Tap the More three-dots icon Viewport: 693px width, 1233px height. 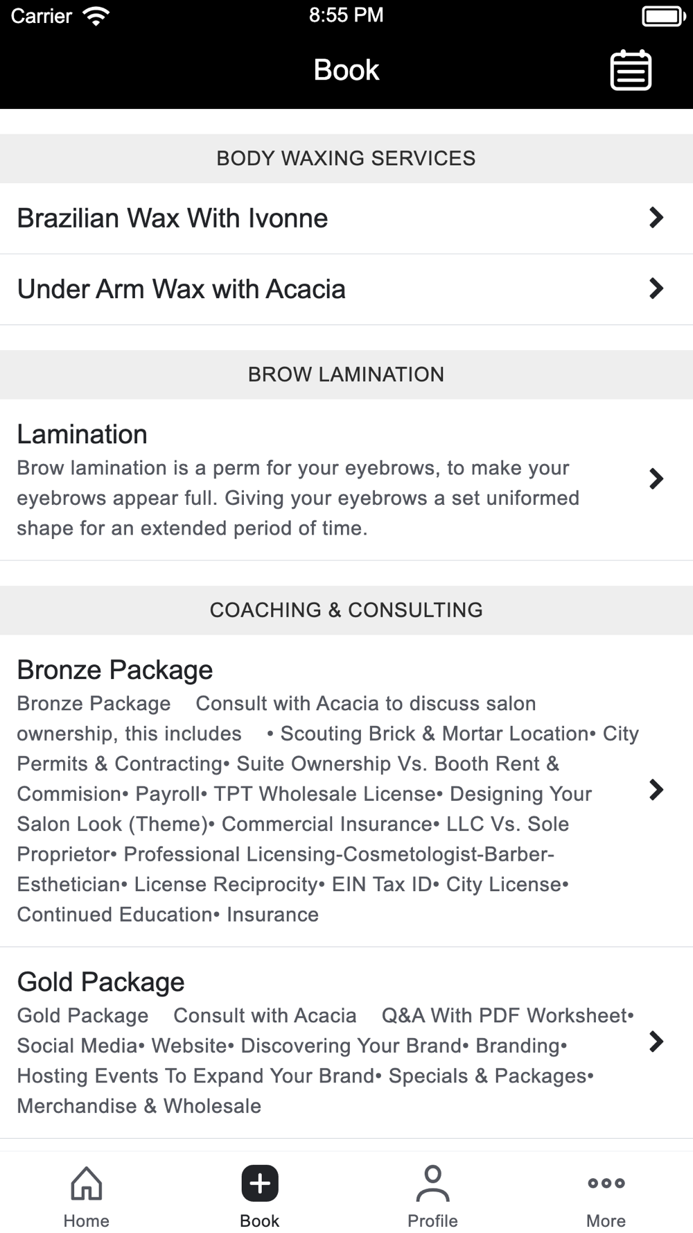pyautogui.click(x=606, y=1183)
